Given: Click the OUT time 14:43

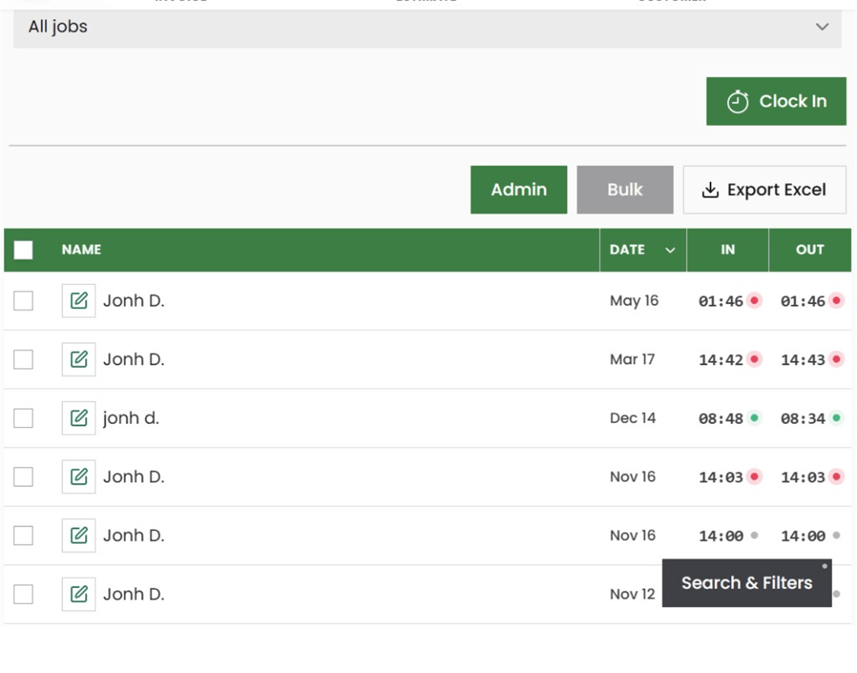Looking at the screenshot, I should [803, 359].
